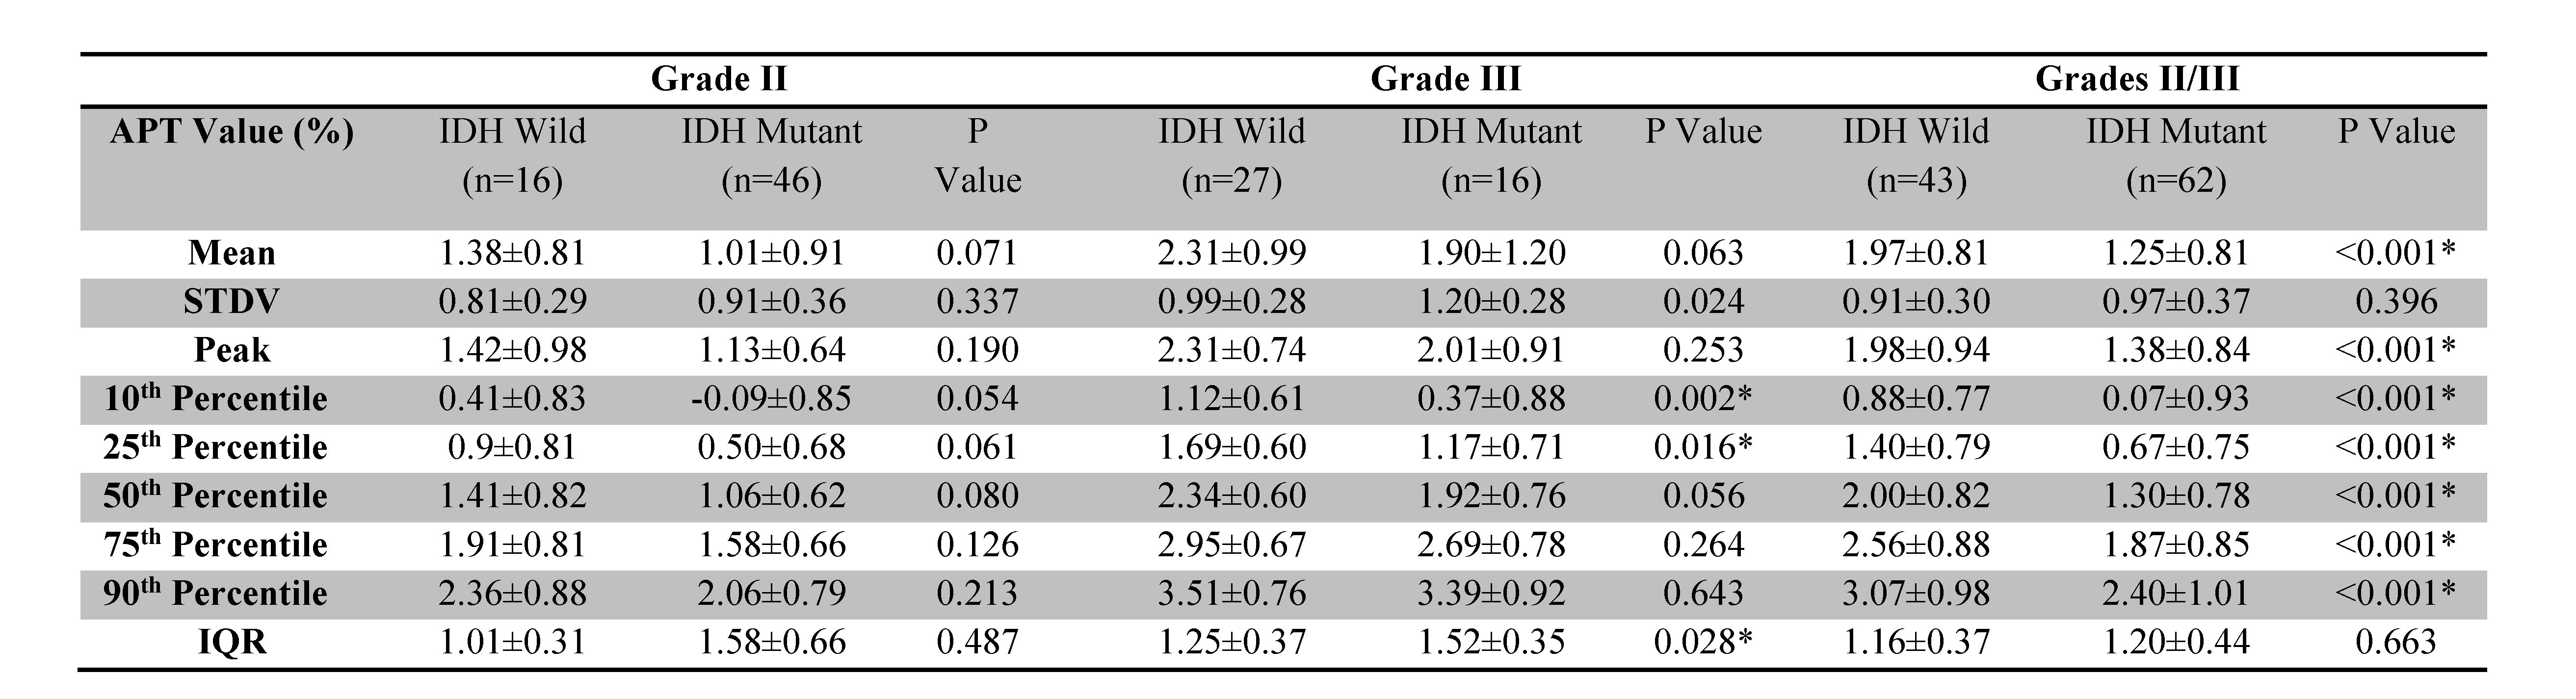Click the IDH Mutant (n=62) header

pos(2176,156)
